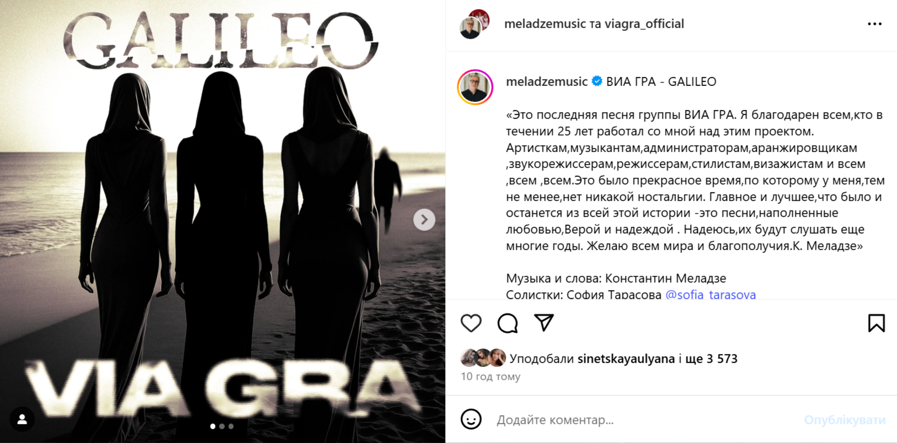This screenshot has height=443, width=897.
Task: View list of 3 573 other likes
Action: point(711,359)
